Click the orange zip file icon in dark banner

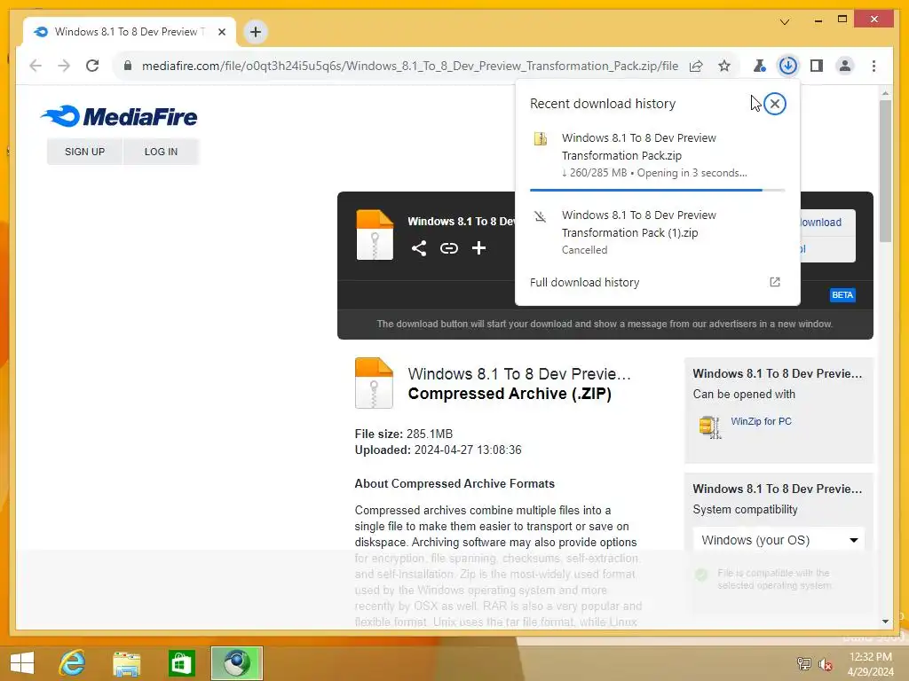click(375, 234)
